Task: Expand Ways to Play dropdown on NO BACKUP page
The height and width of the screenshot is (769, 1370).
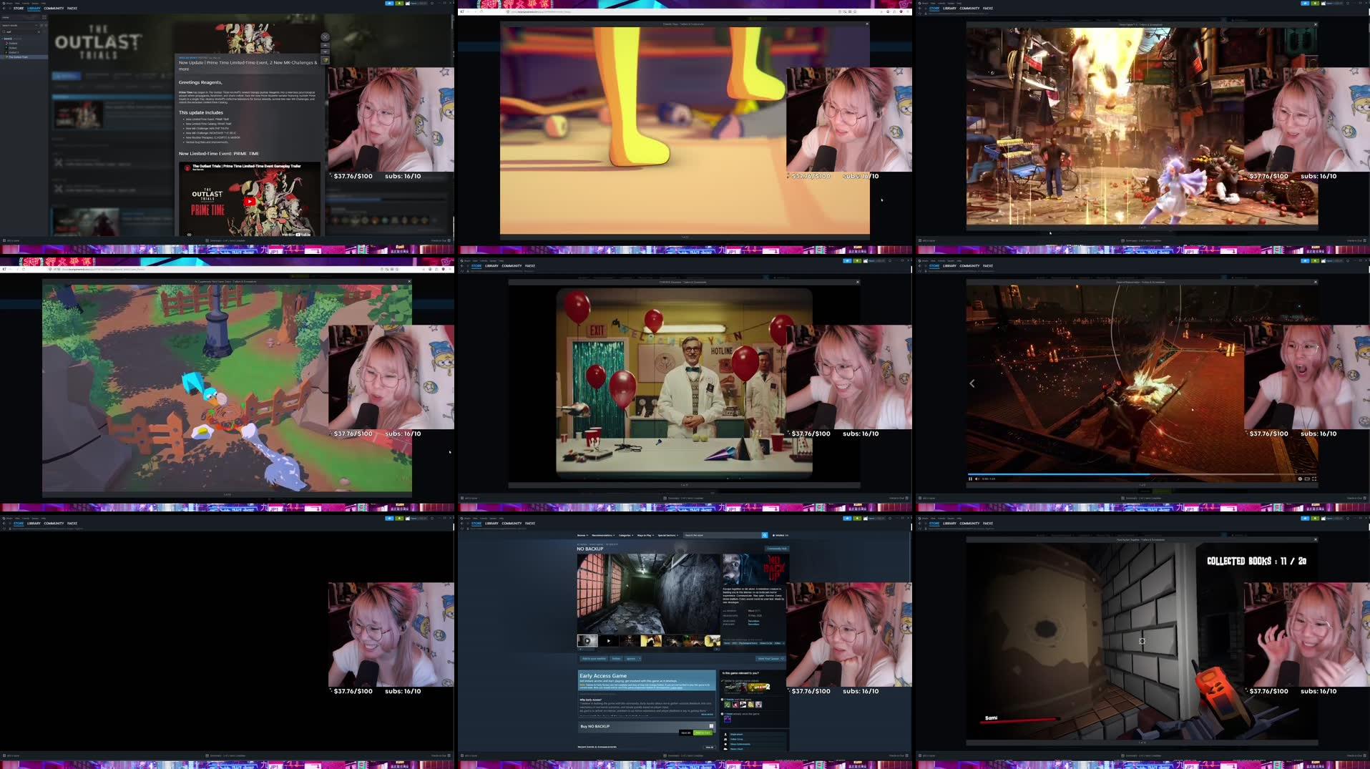Action: click(646, 535)
